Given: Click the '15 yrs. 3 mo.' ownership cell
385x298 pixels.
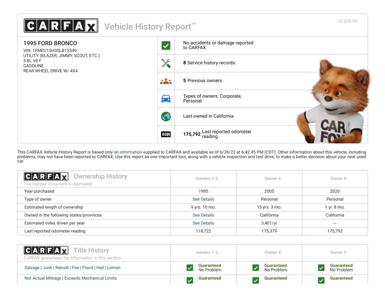Looking at the screenshot, I should [269, 207].
